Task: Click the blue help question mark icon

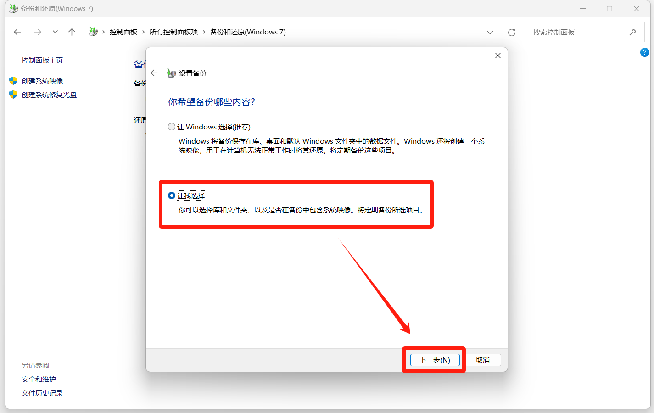Action: click(644, 52)
